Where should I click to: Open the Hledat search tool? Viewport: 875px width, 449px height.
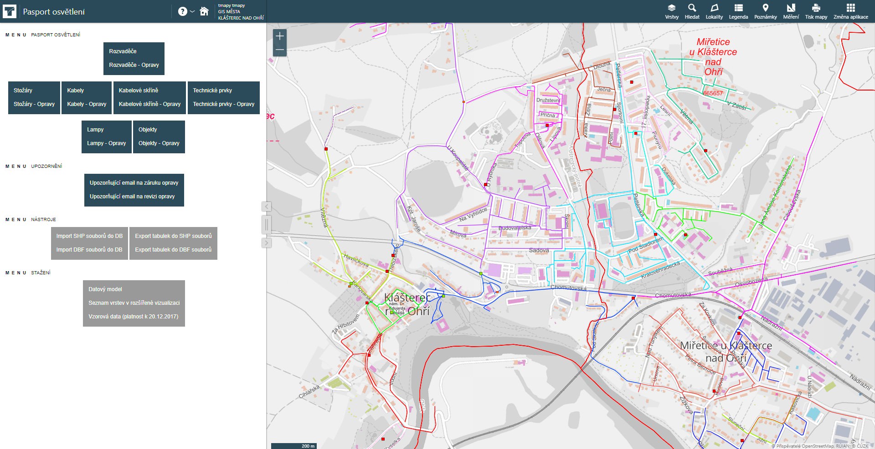pos(692,11)
